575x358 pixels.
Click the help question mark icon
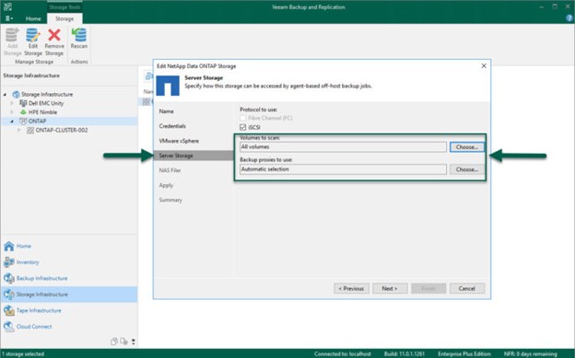pos(569,18)
